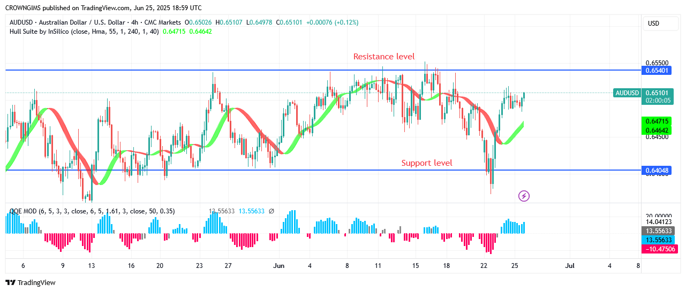Select the Hull Suite by InSilico indicator legend
Viewport: 686px width, 292px height.
pos(84,32)
